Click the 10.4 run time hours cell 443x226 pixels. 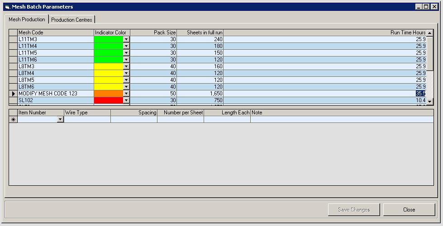click(325, 100)
